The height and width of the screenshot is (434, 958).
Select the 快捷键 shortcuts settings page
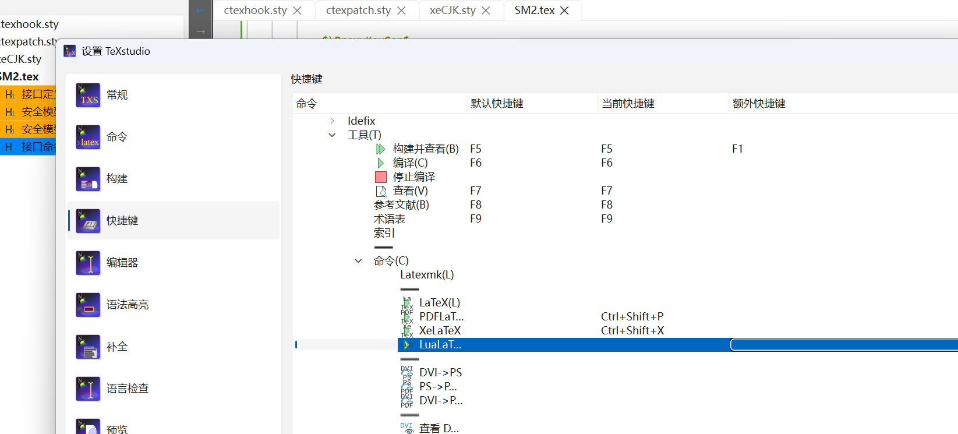pyautogui.click(x=174, y=221)
